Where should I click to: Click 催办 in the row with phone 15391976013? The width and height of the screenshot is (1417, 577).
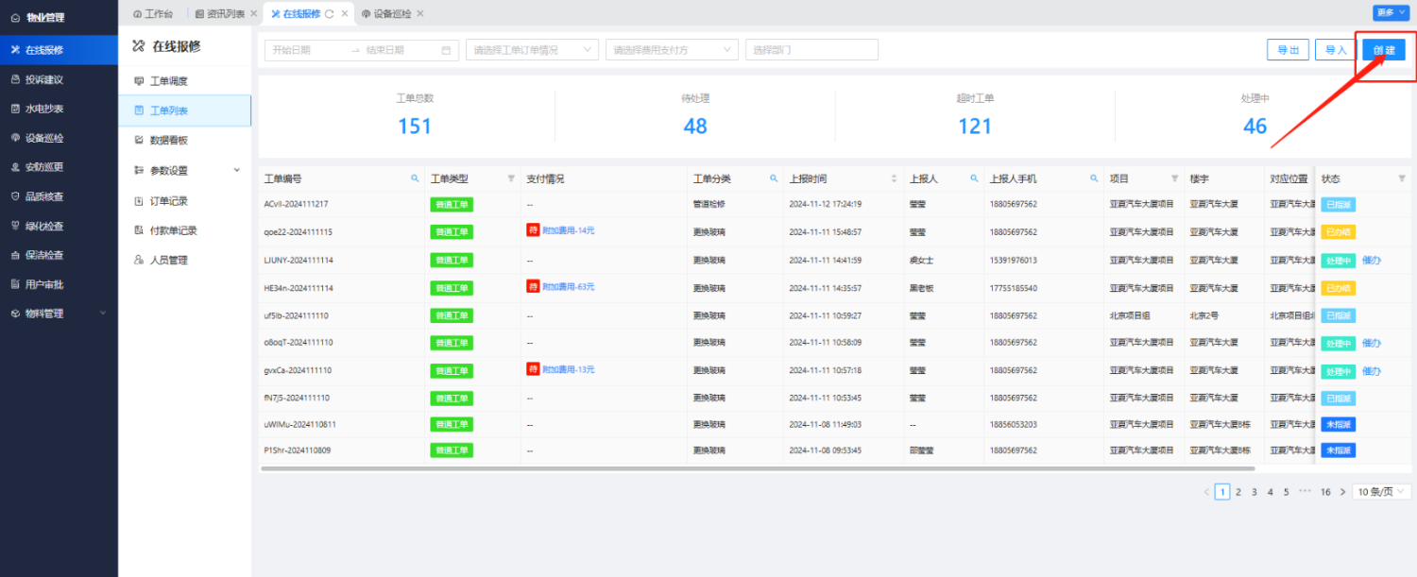click(1372, 260)
